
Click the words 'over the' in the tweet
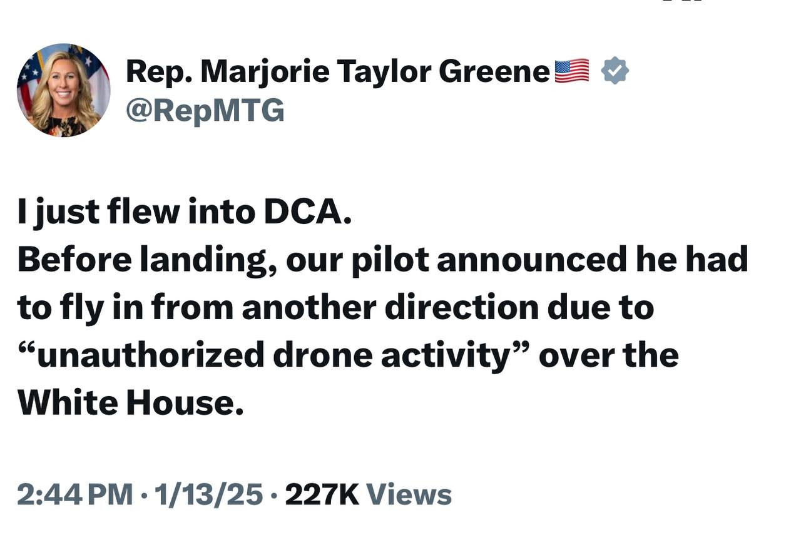[608, 355]
